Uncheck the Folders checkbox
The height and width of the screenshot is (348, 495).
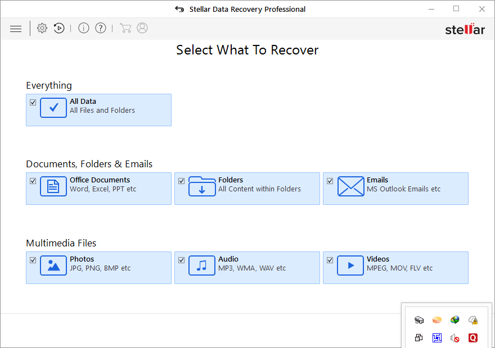coord(182,181)
